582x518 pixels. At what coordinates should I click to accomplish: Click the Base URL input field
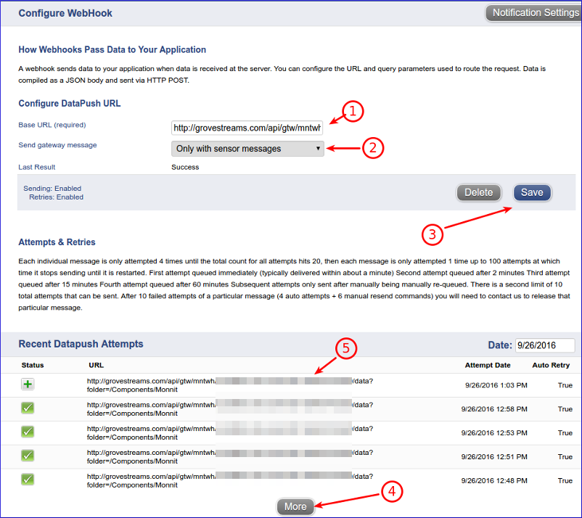pyautogui.click(x=247, y=128)
